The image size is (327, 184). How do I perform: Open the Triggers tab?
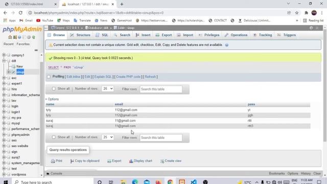click(x=287, y=35)
